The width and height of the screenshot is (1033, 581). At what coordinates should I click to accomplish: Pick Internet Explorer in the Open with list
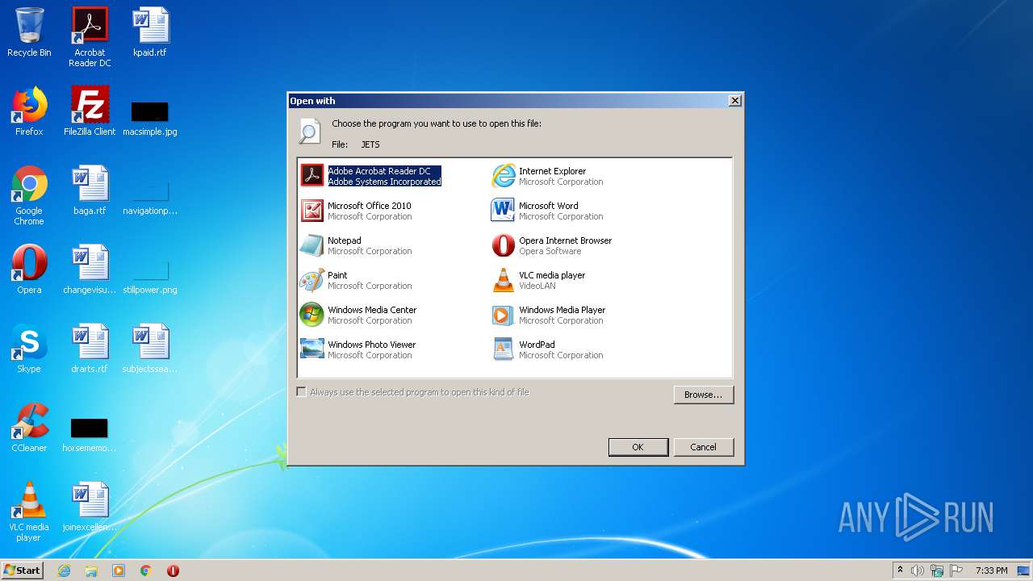(x=547, y=176)
